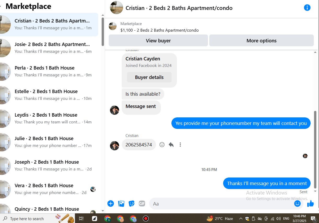Open more options for 2062584574 message
Image resolution: width=319 pixels, height=223 pixels.
coord(180,145)
